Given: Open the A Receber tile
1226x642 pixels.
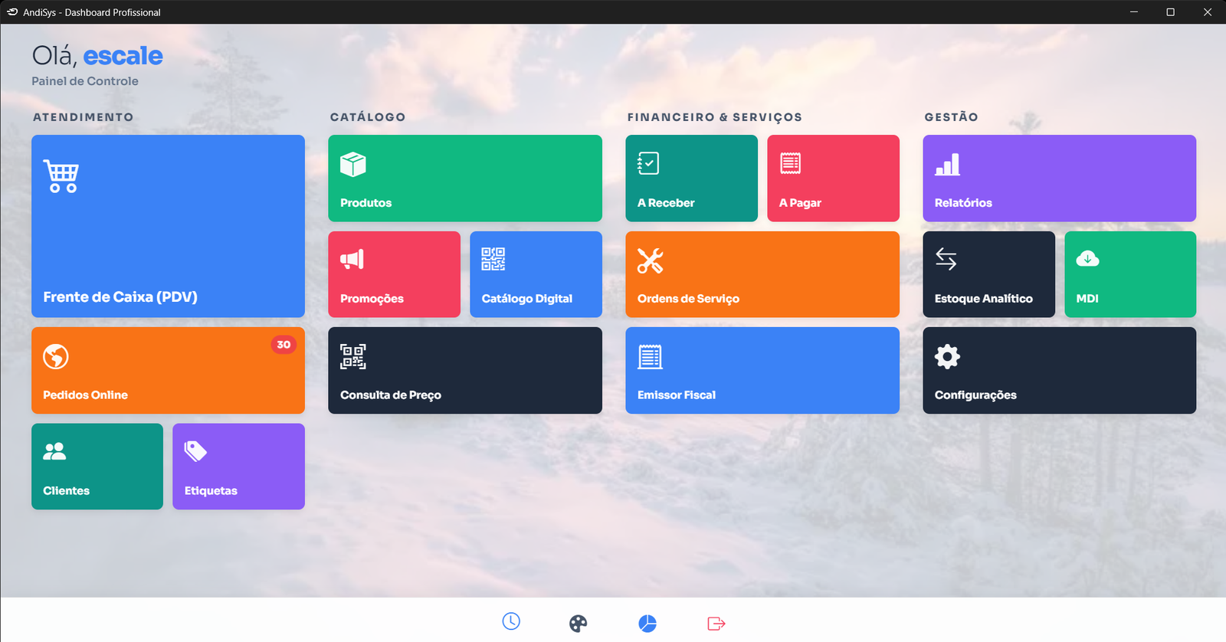Looking at the screenshot, I should [x=691, y=179].
